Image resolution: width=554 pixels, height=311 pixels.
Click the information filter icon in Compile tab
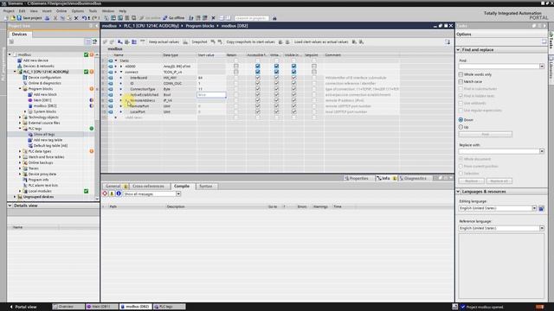[119, 194]
